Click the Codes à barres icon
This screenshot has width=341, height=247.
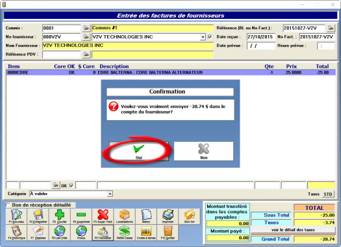(x=146, y=233)
